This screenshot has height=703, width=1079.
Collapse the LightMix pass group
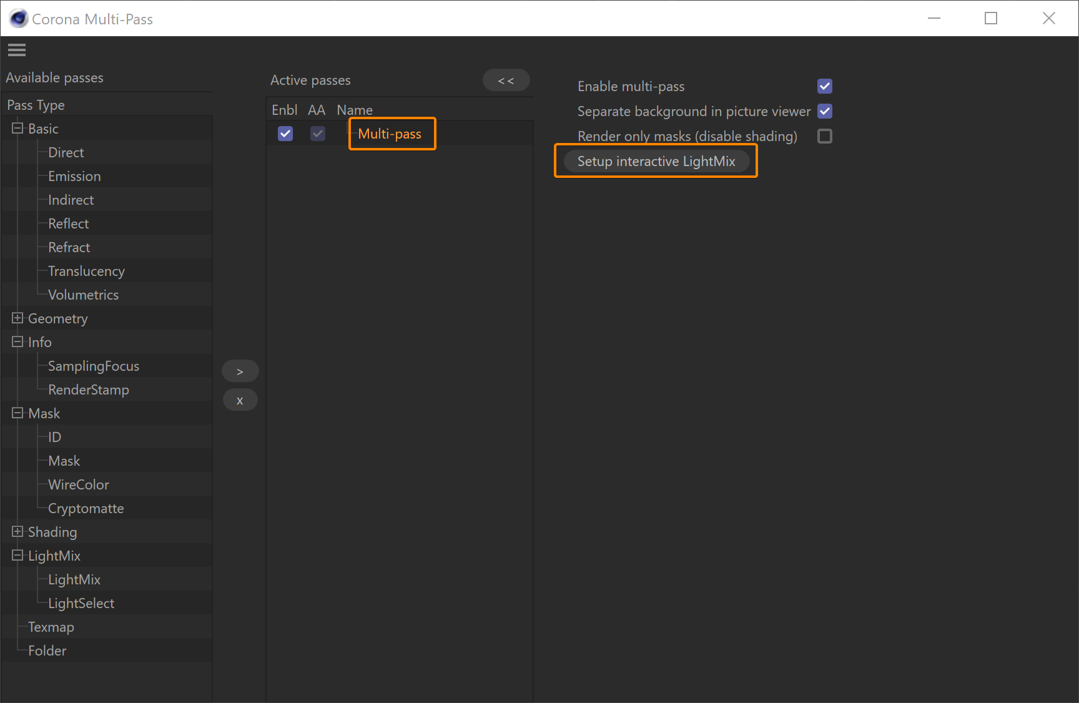17,556
